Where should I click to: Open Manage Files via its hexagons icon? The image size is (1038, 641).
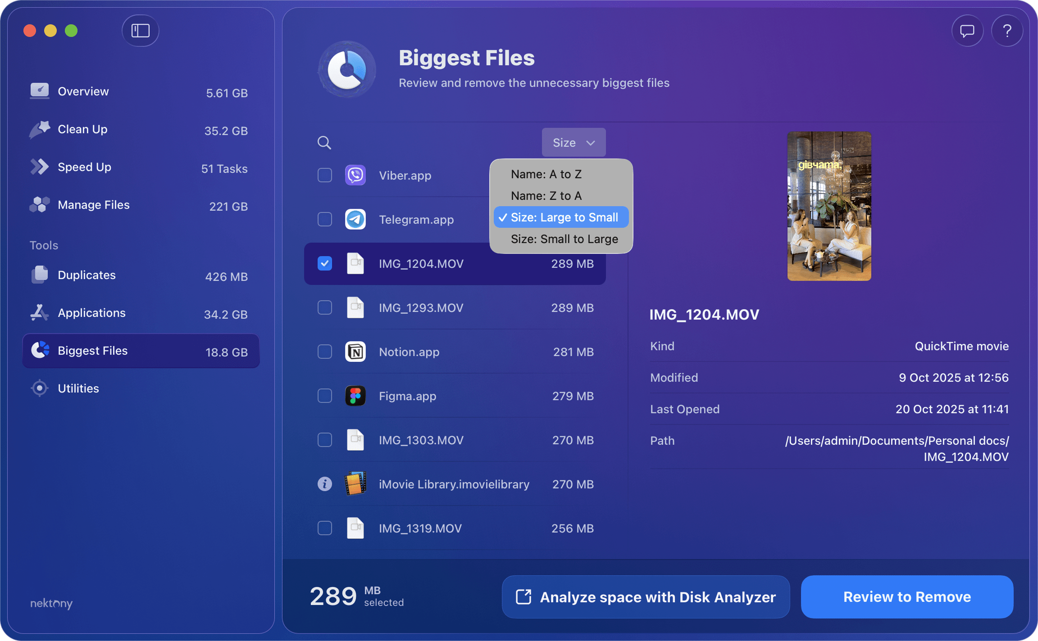click(40, 204)
